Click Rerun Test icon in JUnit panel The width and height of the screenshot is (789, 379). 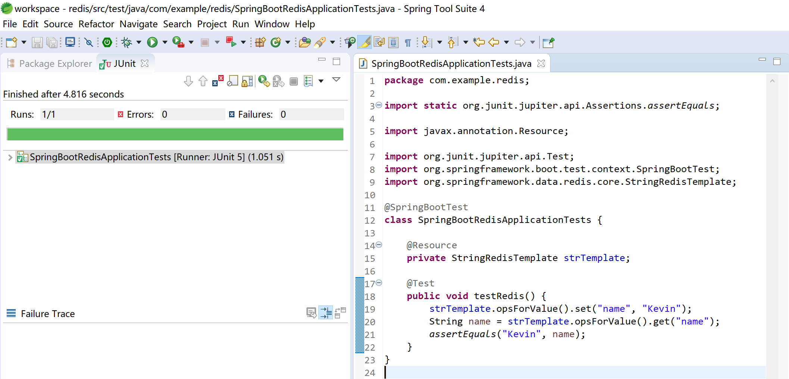point(264,81)
